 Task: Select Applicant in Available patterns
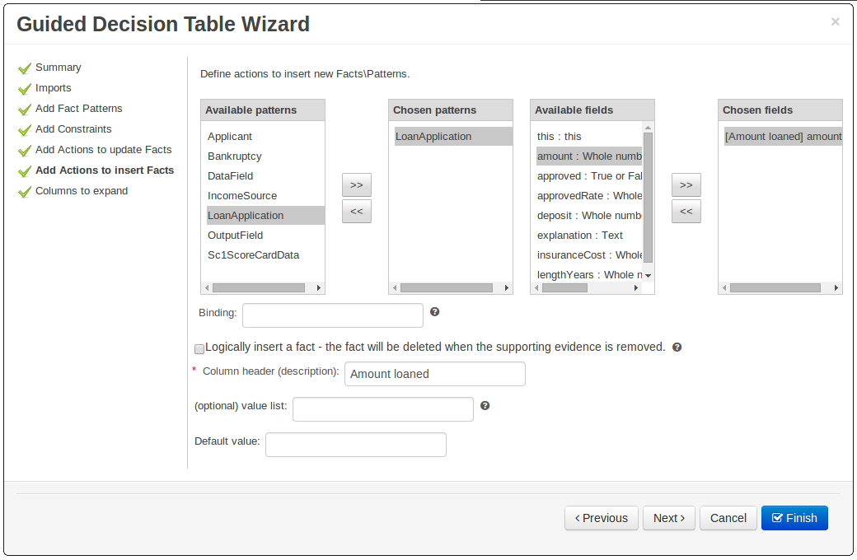[x=230, y=137]
